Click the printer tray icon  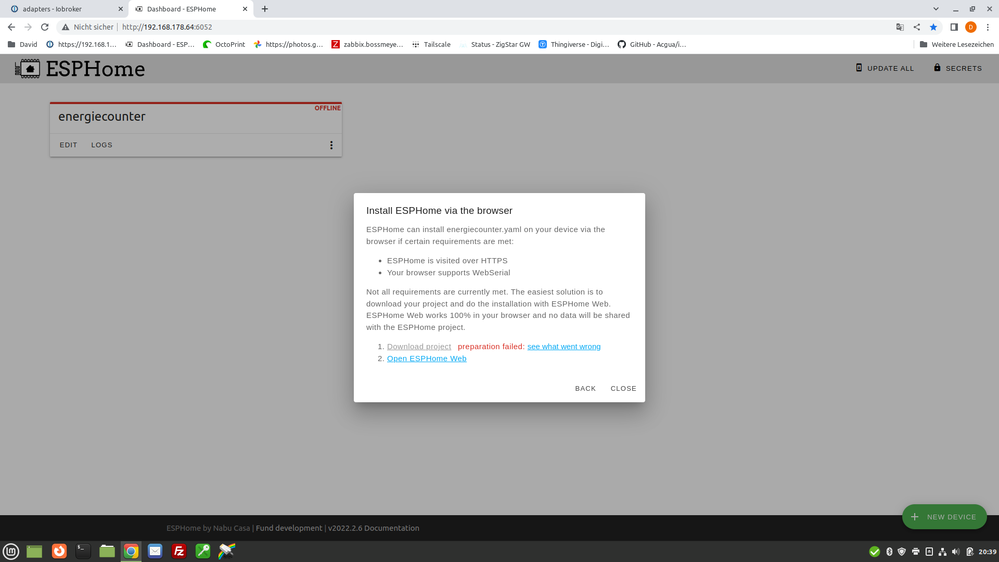(x=916, y=552)
